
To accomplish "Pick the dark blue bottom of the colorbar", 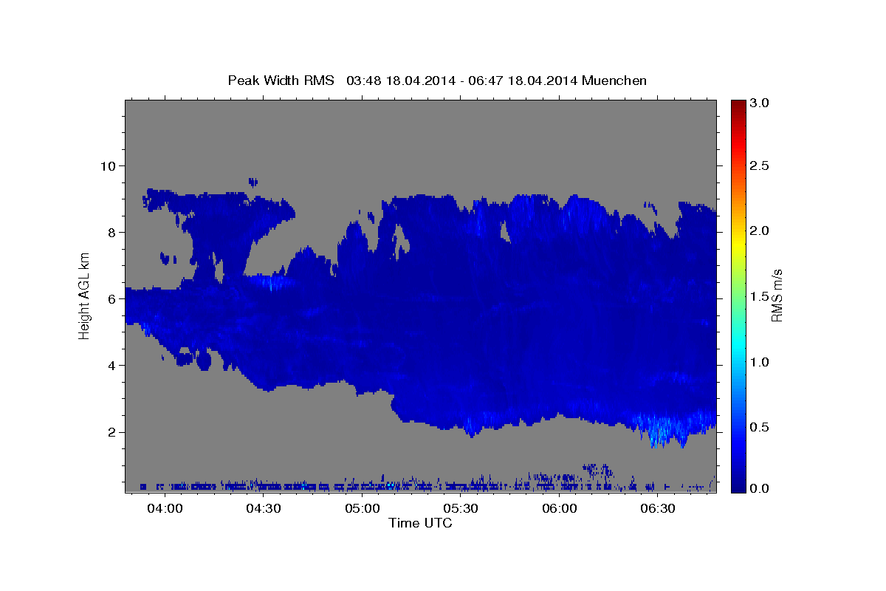I will click(x=738, y=486).
